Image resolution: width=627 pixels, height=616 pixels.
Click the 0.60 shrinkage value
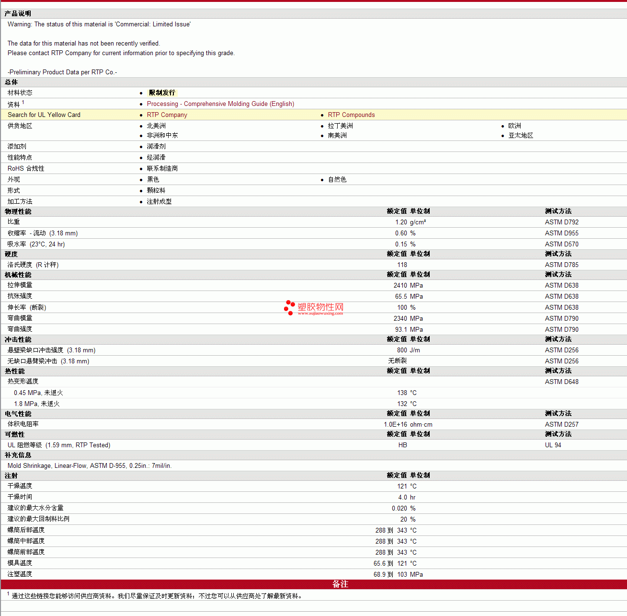click(401, 233)
